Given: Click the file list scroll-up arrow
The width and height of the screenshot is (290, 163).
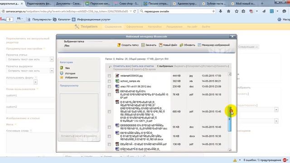Looking at the screenshot, I should pos(230,74).
